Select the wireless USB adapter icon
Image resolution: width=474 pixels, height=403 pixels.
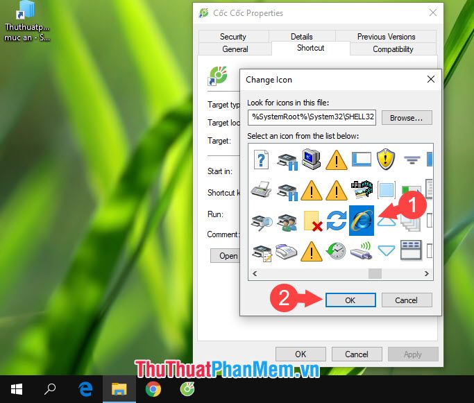click(x=362, y=250)
